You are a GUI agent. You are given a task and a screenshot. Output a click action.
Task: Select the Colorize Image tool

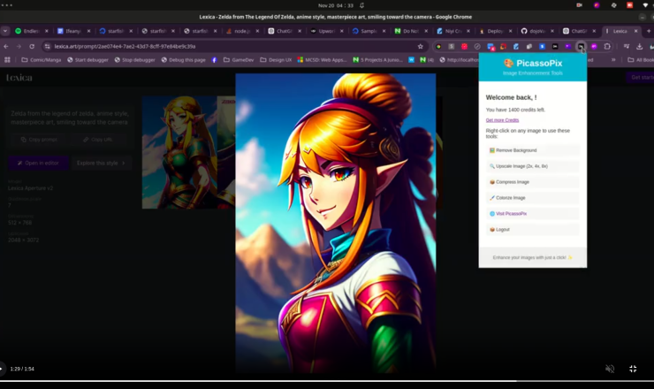click(x=533, y=198)
